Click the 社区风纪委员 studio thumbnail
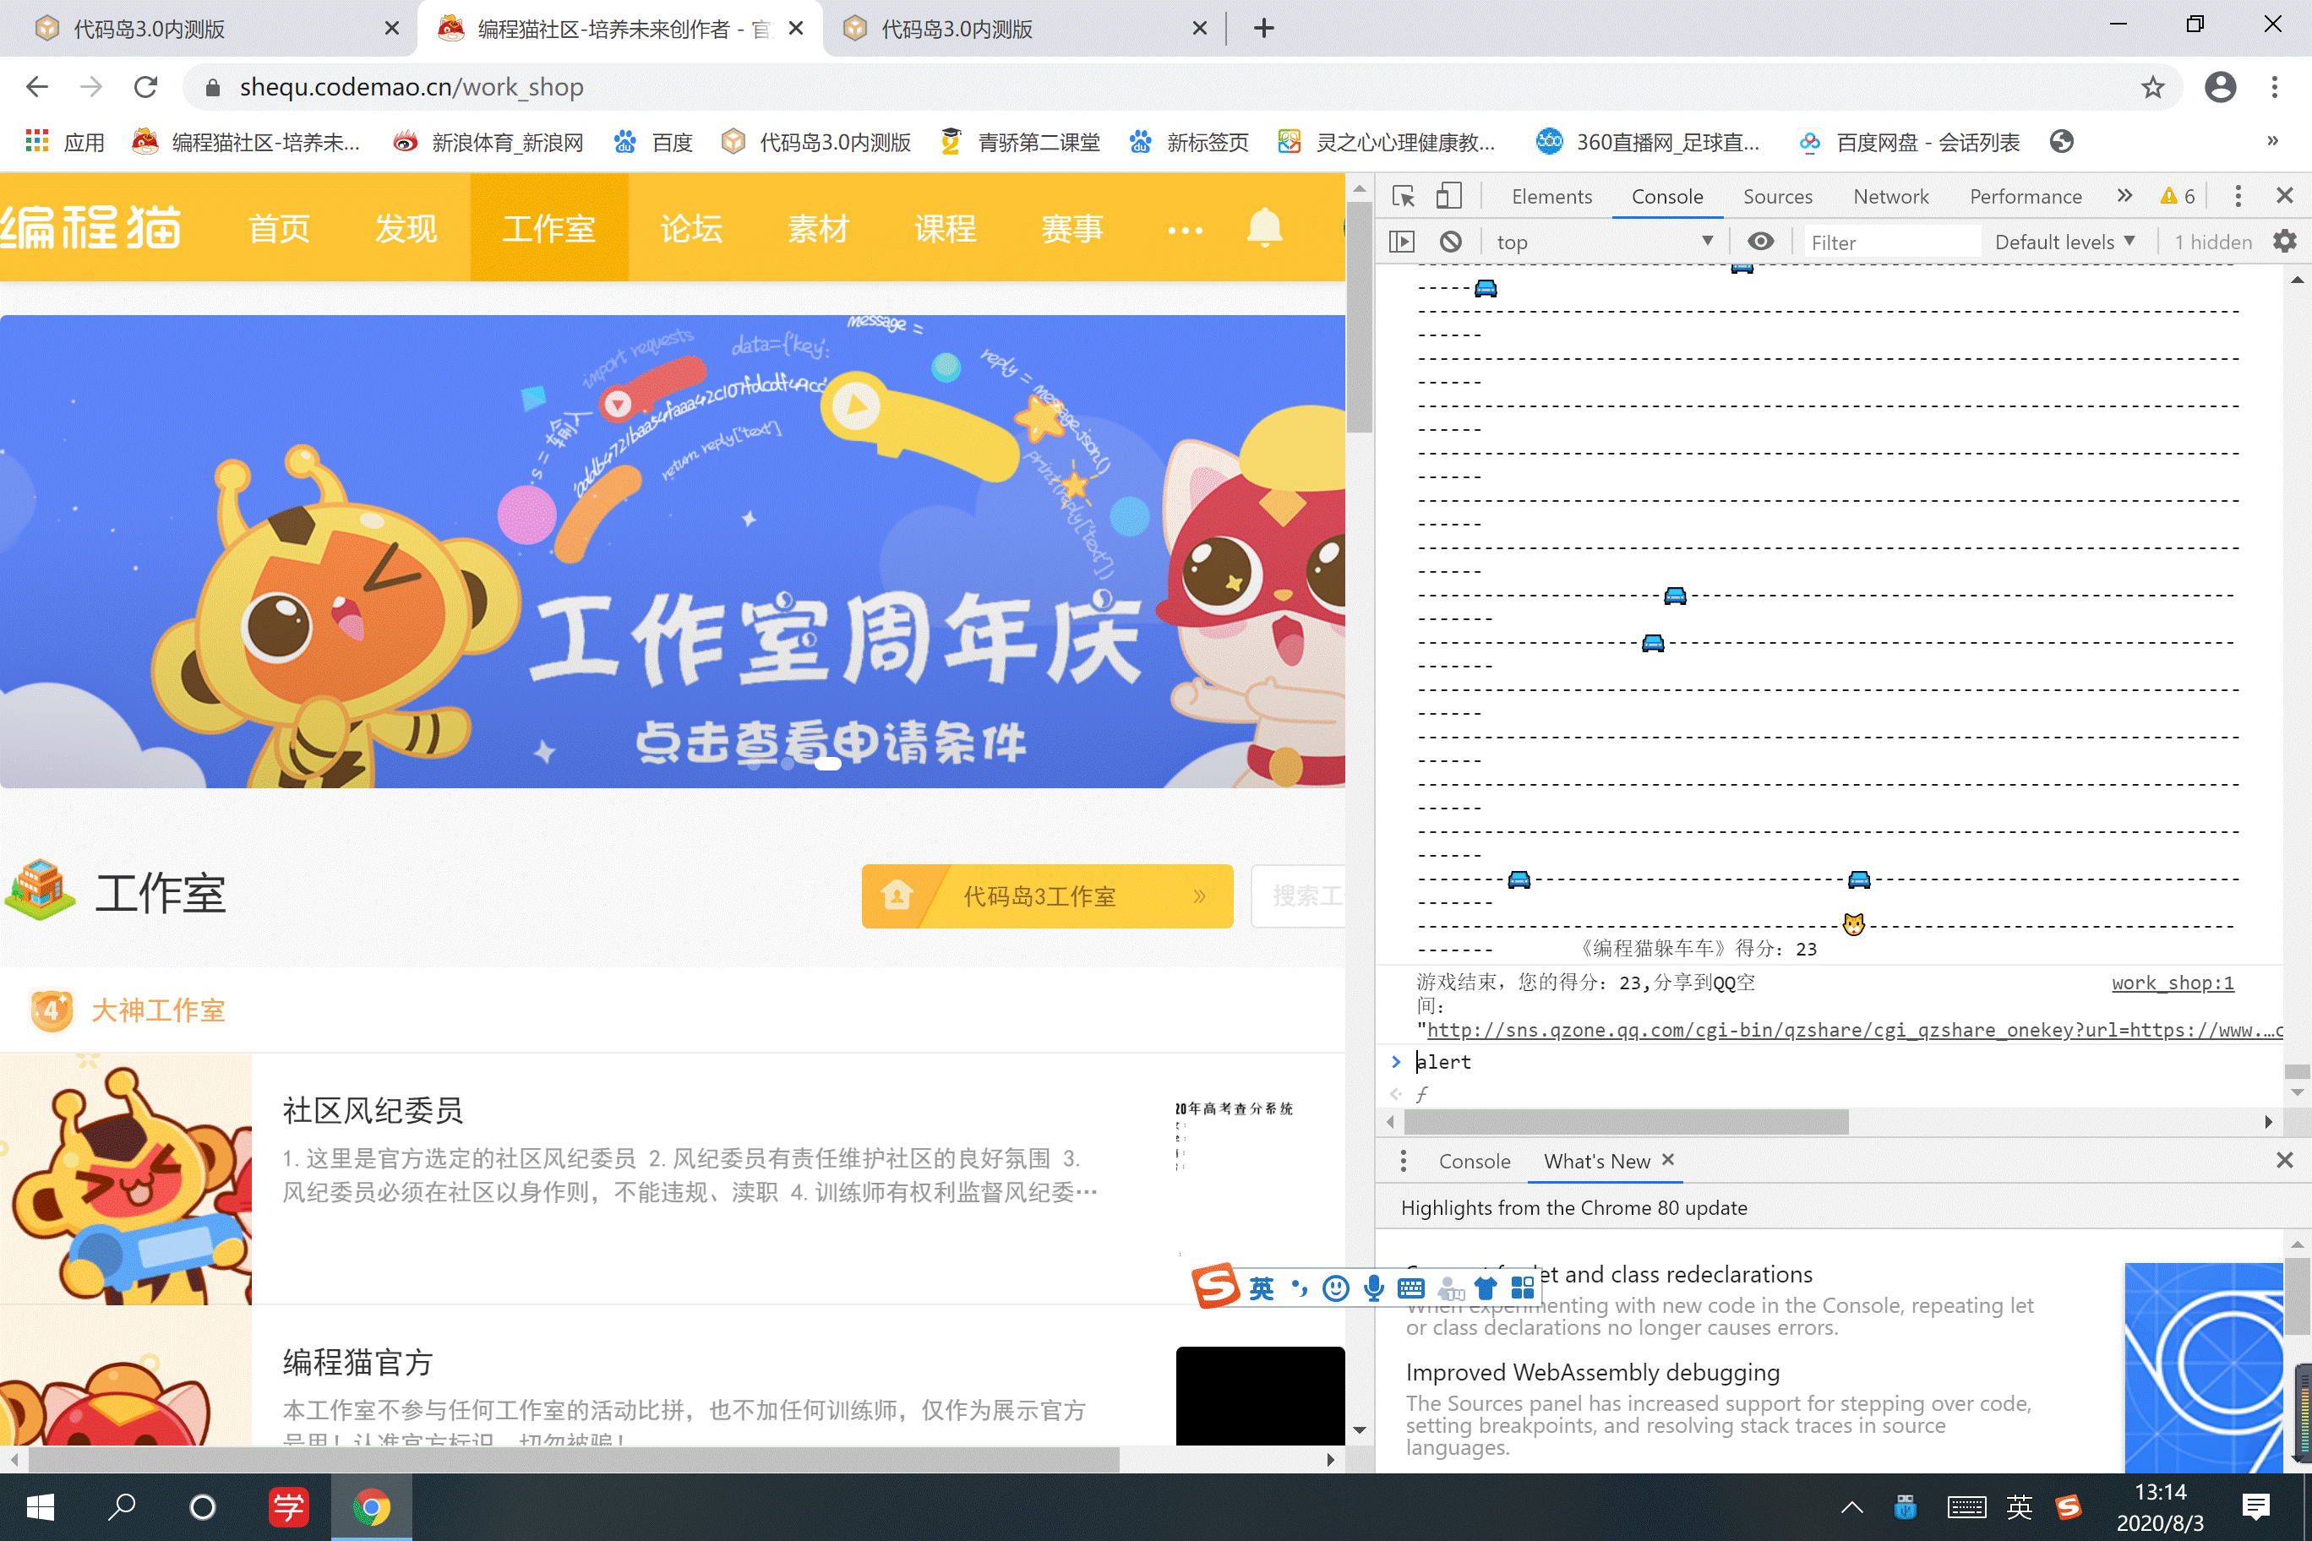Screen dimensions: 2312x1541 point(126,1179)
